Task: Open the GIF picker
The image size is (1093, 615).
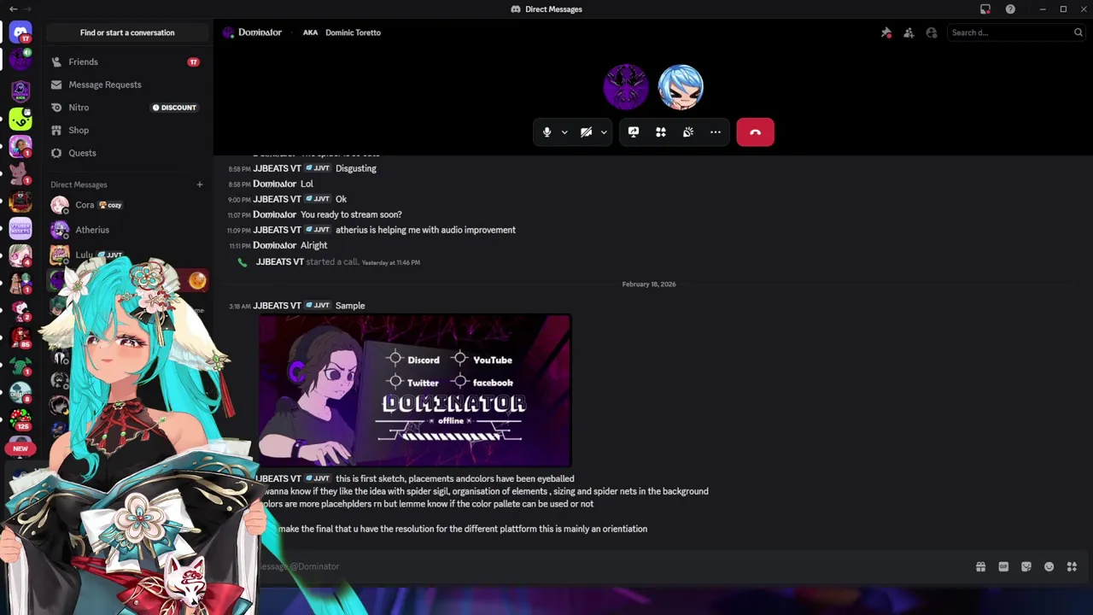Action: coord(1003,566)
